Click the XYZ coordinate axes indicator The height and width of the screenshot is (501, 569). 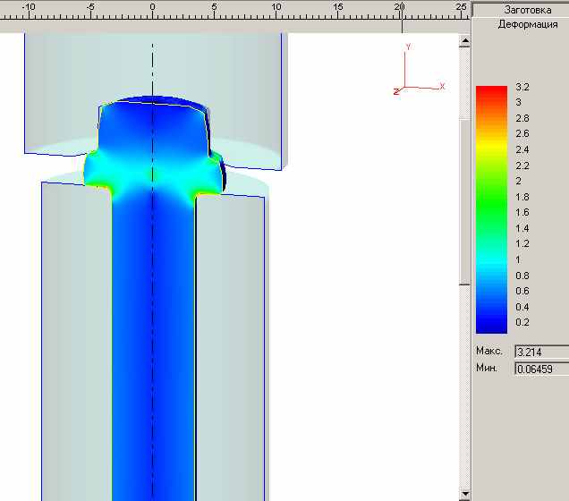tap(419, 69)
